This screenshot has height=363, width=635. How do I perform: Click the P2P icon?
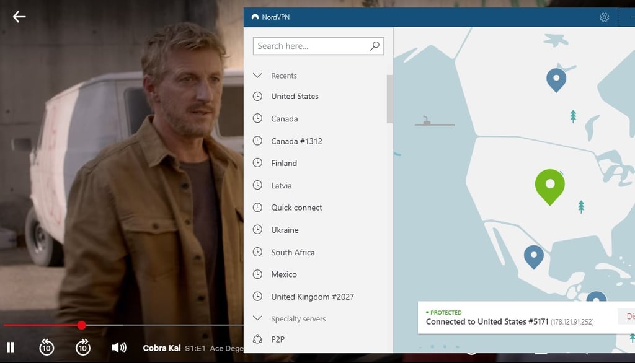[257, 339]
